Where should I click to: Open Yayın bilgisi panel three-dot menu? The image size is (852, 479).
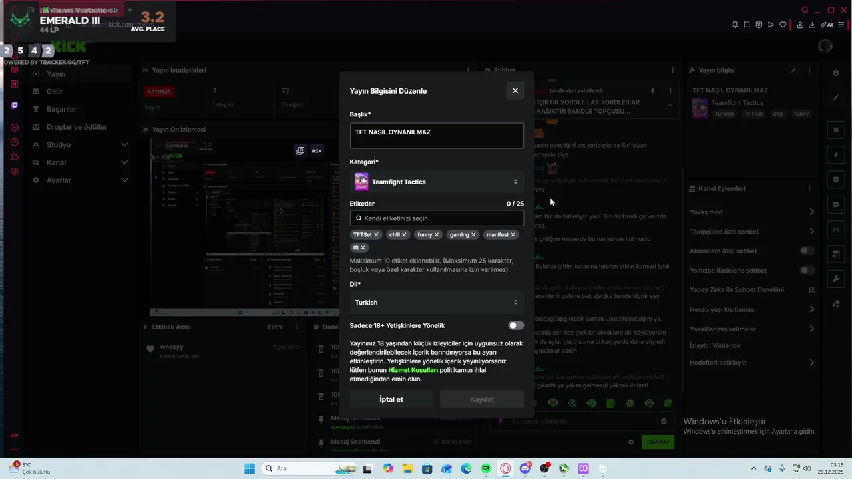click(x=809, y=70)
